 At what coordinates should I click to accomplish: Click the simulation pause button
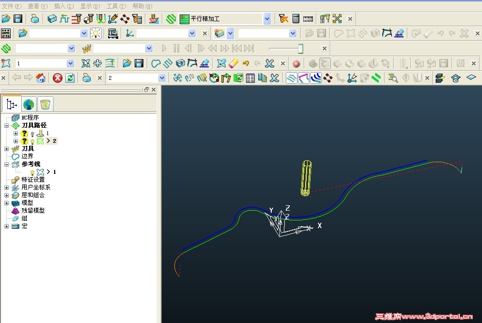[x=176, y=48]
